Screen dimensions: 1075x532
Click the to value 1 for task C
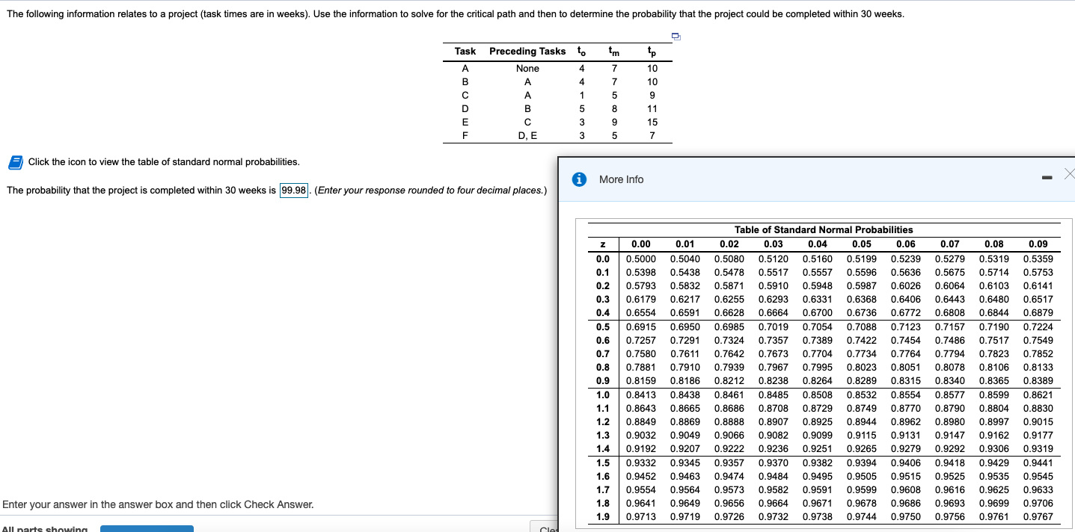(582, 95)
